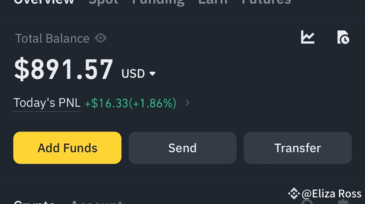Screen dimensions: 365x204
Task: Click the Add Funds button
Action: 67,148
